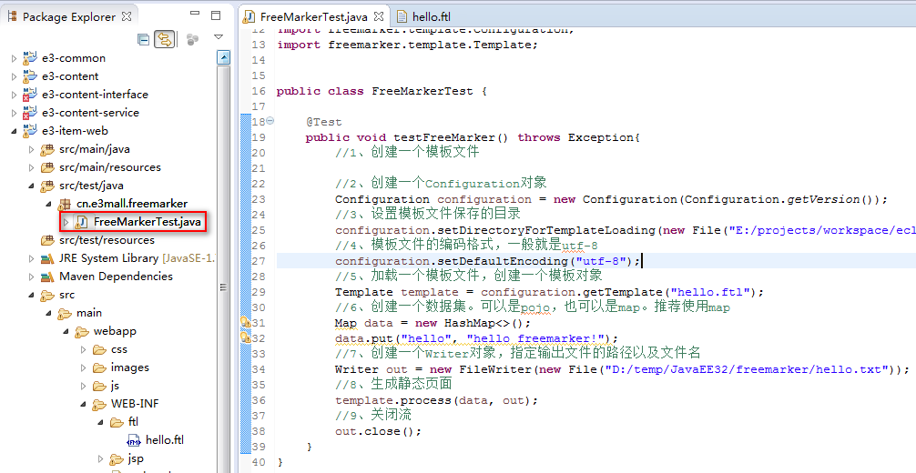Expand src/main/resources source folder
This screenshot has height=473, width=916.
point(31,167)
